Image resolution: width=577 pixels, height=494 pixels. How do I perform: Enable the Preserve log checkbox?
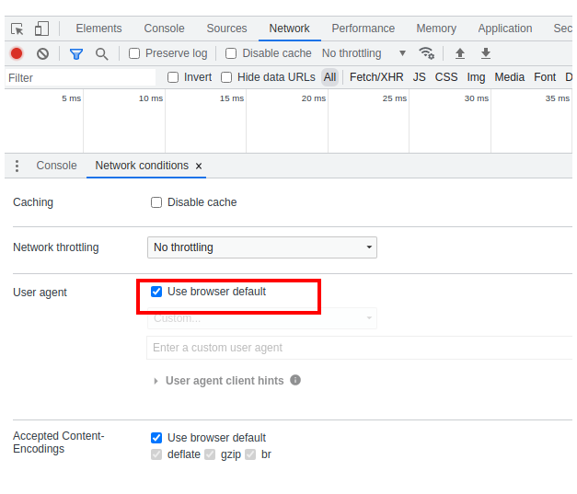[x=134, y=53]
